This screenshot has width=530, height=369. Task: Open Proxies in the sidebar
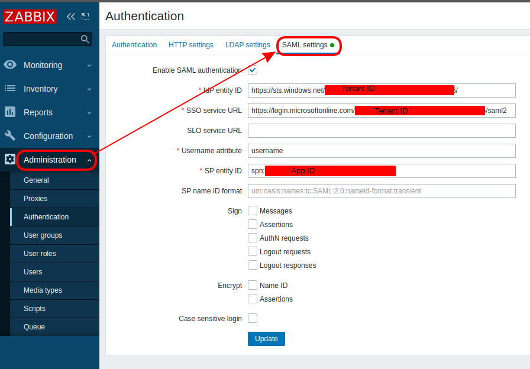54,199
